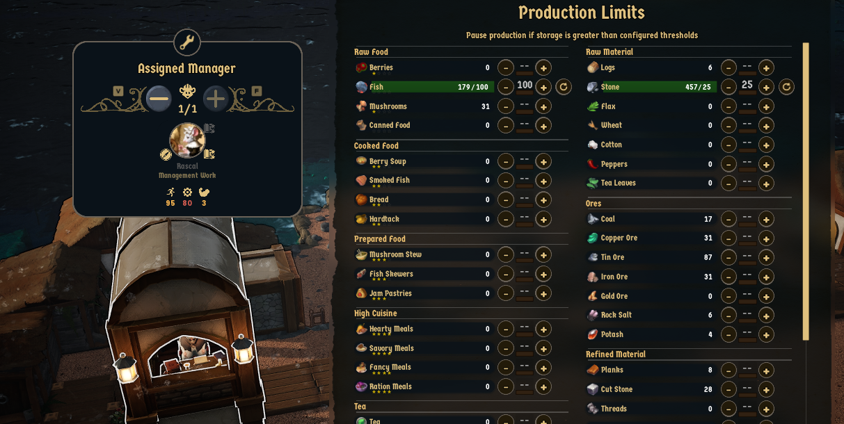Click the Fish limit value field
The height and width of the screenshot is (424, 844).
(x=525, y=85)
